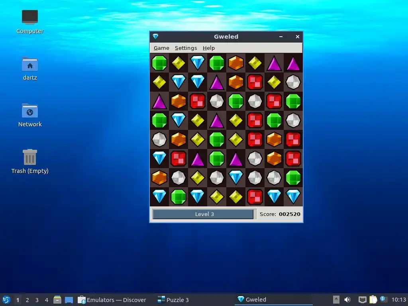Select the green gem in the seventh row
This screenshot has width=408, height=306.
(x=293, y=178)
